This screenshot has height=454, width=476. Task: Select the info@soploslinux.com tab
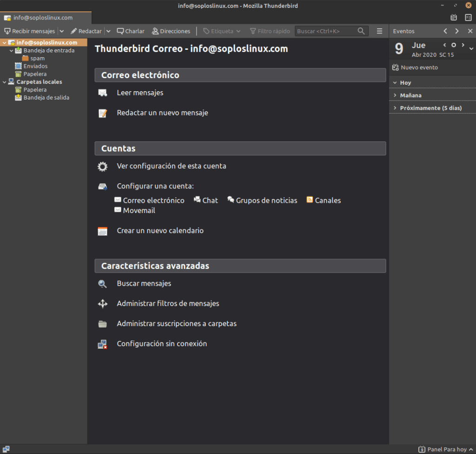(x=46, y=18)
